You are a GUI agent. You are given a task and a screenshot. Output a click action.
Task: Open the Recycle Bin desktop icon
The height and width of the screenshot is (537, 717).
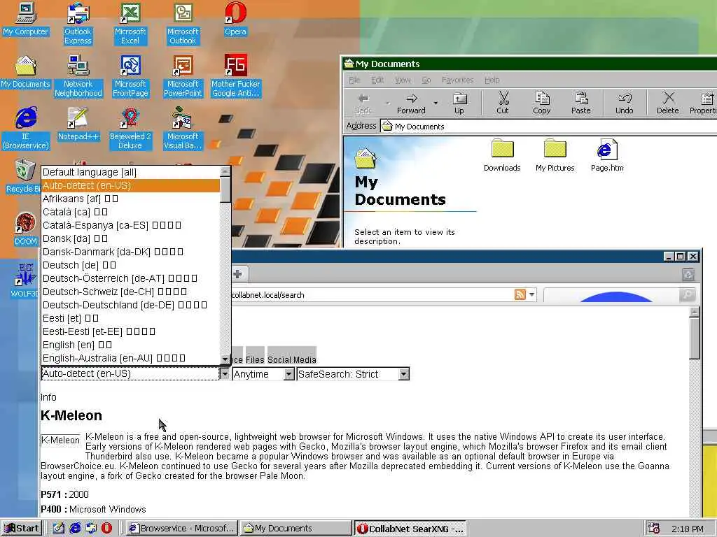tap(23, 176)
